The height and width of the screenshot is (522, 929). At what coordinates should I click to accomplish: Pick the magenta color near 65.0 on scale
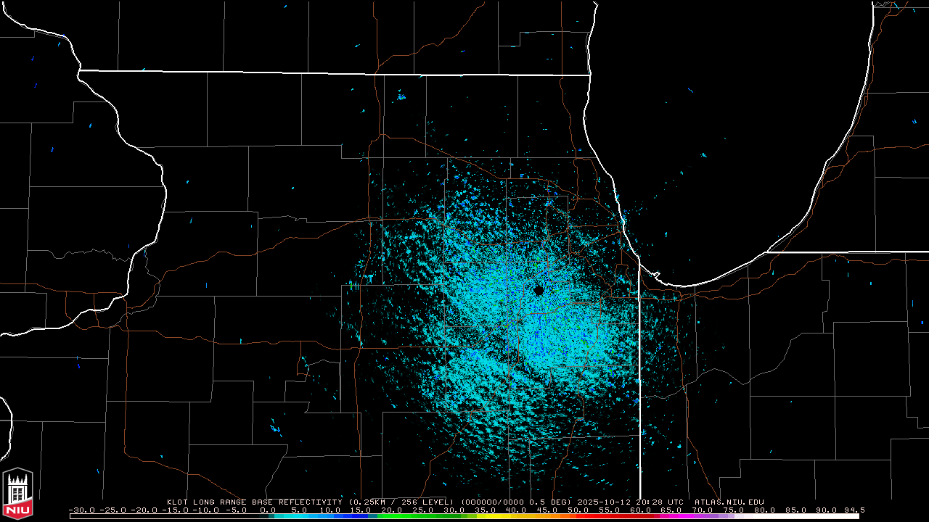click(672, 516)
